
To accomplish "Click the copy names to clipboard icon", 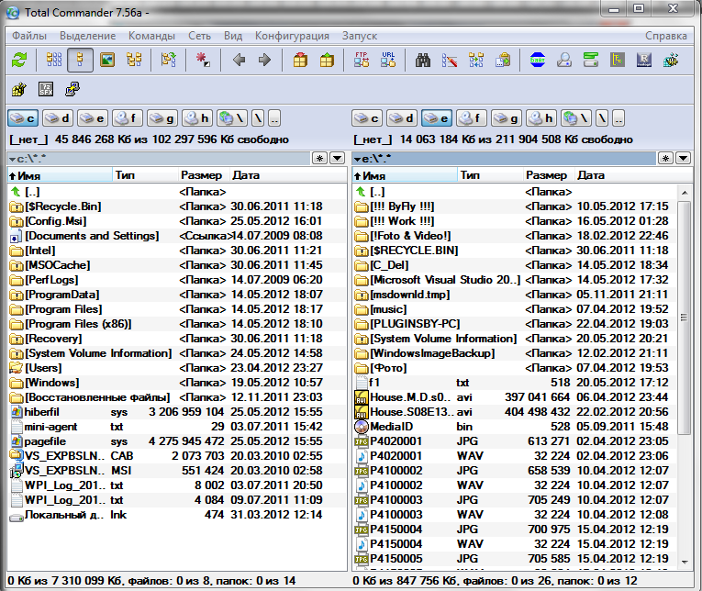I will click(503, 60).
